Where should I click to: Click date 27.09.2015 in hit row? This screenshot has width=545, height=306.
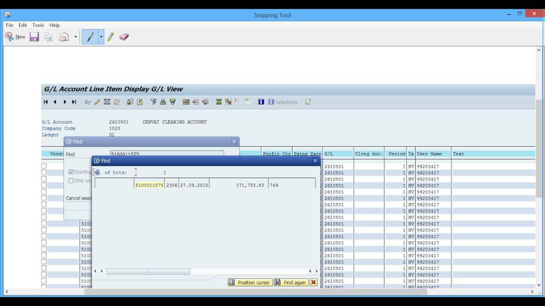194,185
